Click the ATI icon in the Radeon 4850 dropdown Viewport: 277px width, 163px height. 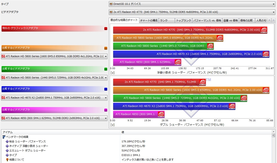click(x=3, y=118)
